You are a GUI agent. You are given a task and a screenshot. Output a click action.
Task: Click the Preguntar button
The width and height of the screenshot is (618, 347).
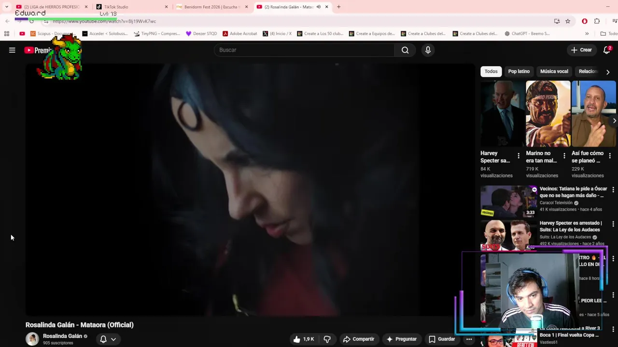tap(401, 339)
